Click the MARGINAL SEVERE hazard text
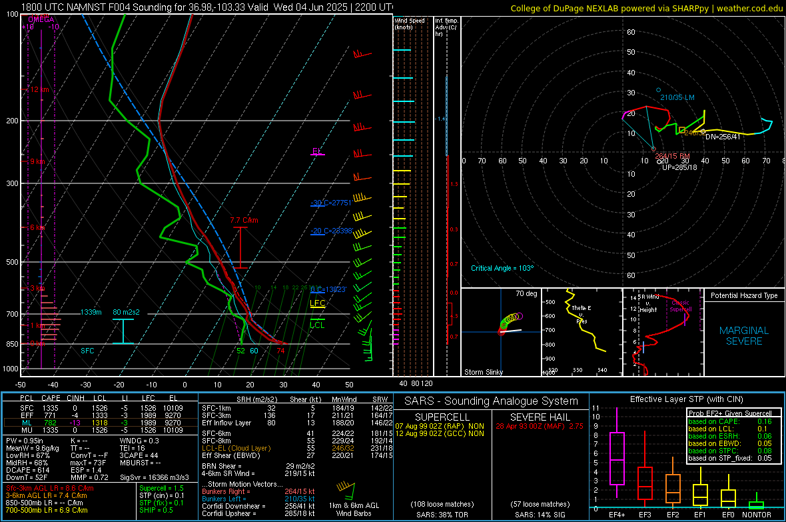Image resolution: width=786 pixels, height=522 pixels. [744, 336]
